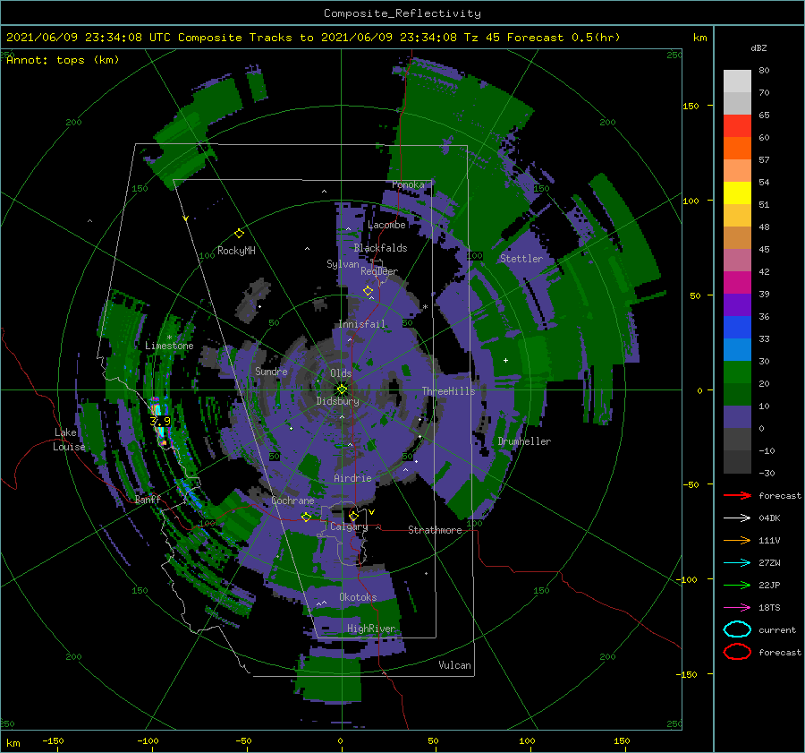Select the Calgary city label
This screenshot has height=753, width=805.
click(349, 526)
